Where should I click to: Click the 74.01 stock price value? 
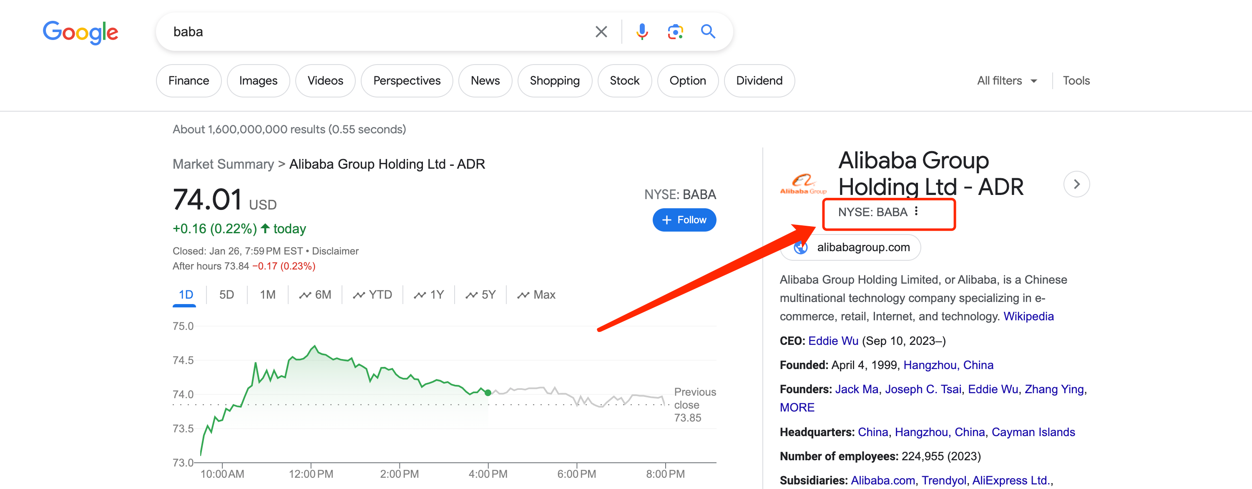(x=208, y=200)
